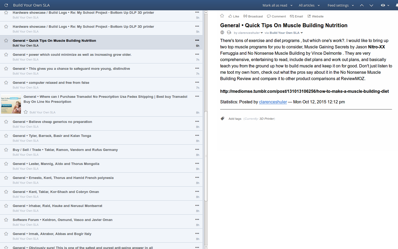Image resolution: width=398 pixels, height=249 pixels.
Task: Click the Comment speech bubble icon
Action: 269,16
